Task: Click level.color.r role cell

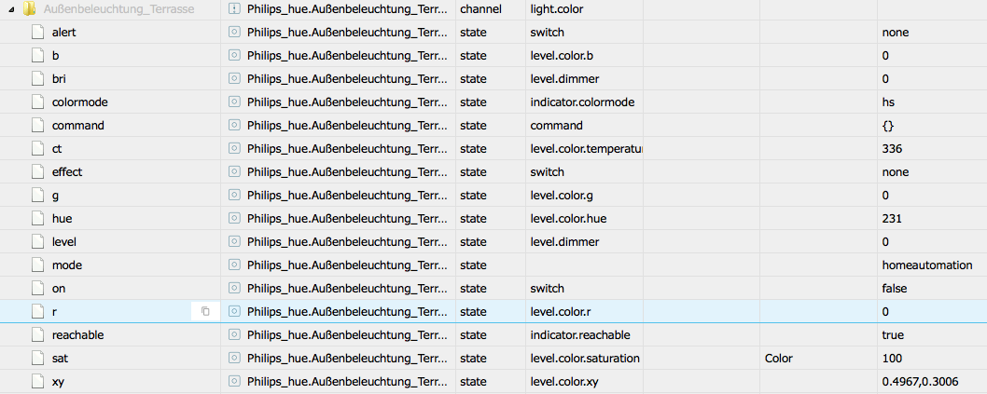Action: [x=561, y=311]
